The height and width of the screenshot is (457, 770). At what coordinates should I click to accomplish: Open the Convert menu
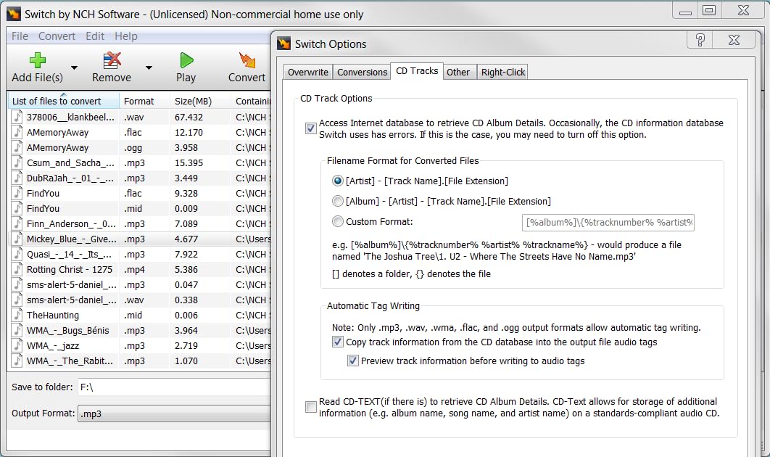pos(57,36)
